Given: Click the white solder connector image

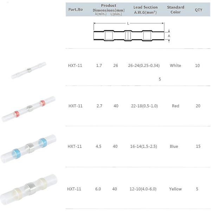Looking at the screenshot, I should pos(29,70).
